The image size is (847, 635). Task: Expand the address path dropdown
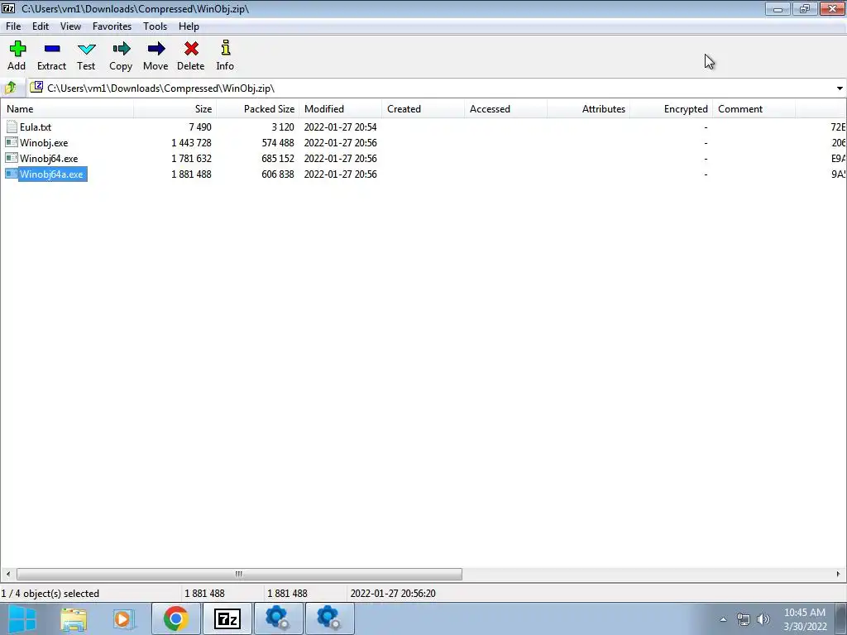[x=840, y=88]
